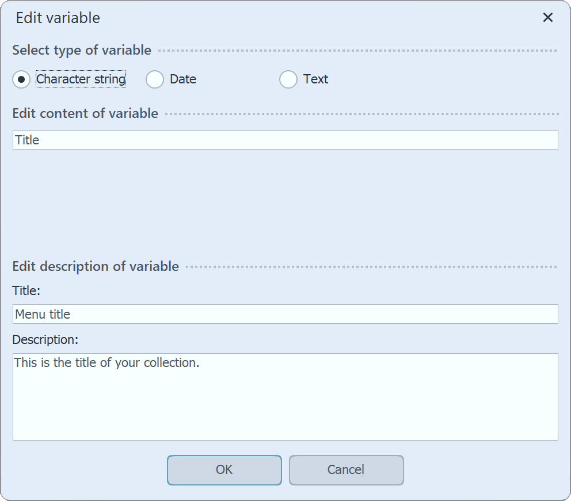571x501 pixels.
Task: Click the variable content field containing Title
Action: [x=285, y=139]
